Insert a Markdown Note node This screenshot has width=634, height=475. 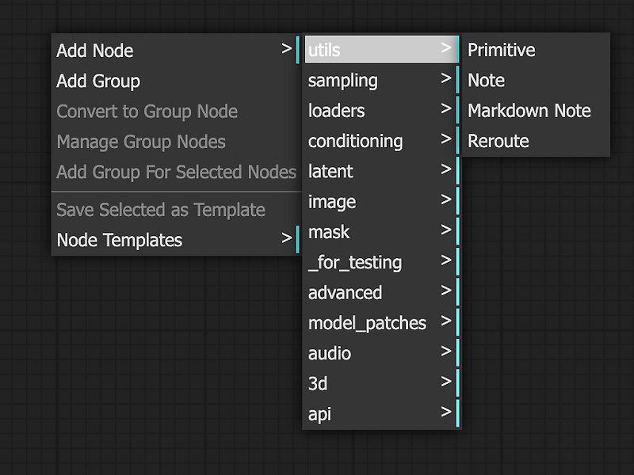tap(530, 110)
